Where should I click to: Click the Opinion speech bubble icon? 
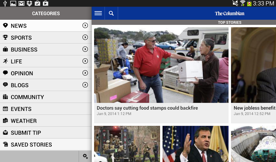[x=6, y=73]
